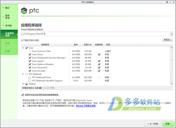Click the 上一步 back button
The height and width of the screenshot is (128, 176).
click(x=153, y=124)
